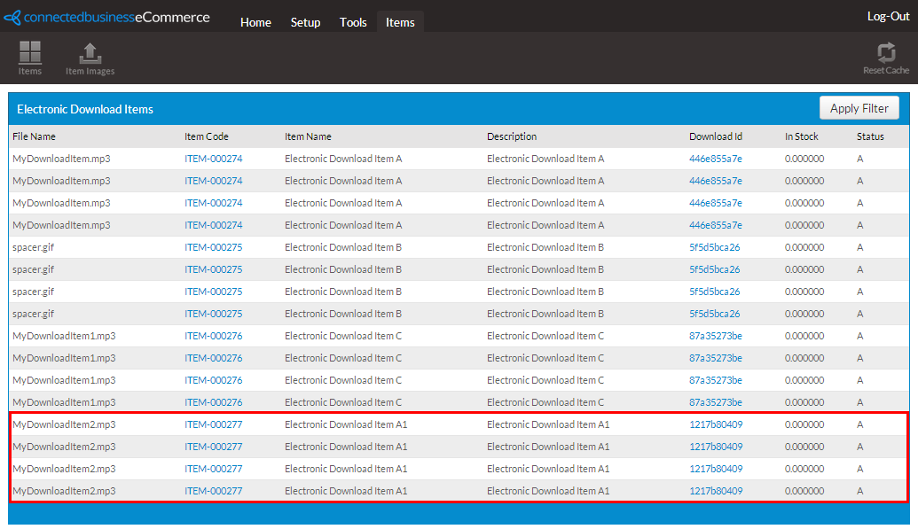Click the Status column header

coord(870,136)
